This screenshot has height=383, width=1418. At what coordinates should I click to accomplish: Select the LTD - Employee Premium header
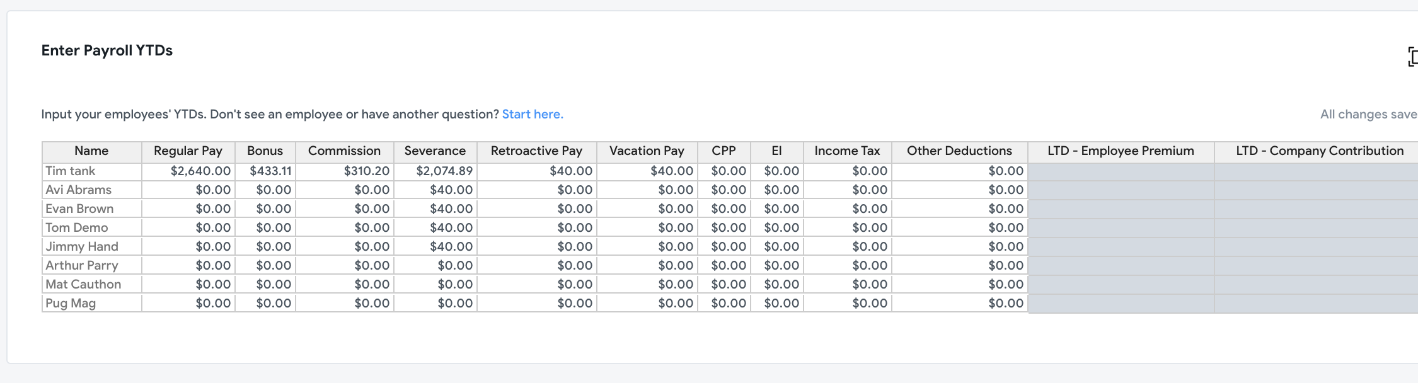[1121, 151]
